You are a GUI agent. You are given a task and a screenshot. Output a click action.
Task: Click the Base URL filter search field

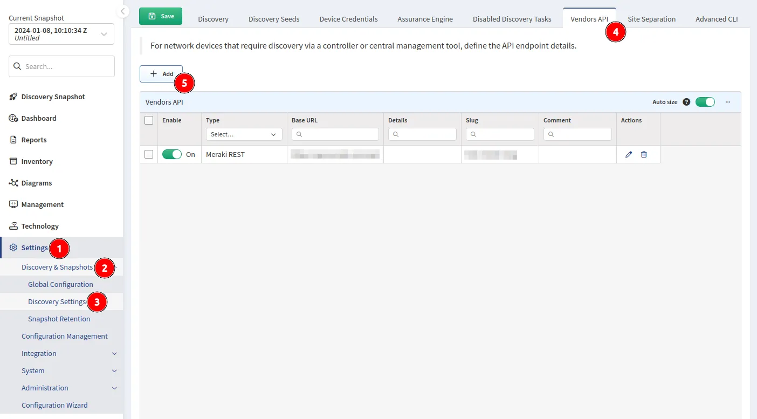(x=335, y=134)
